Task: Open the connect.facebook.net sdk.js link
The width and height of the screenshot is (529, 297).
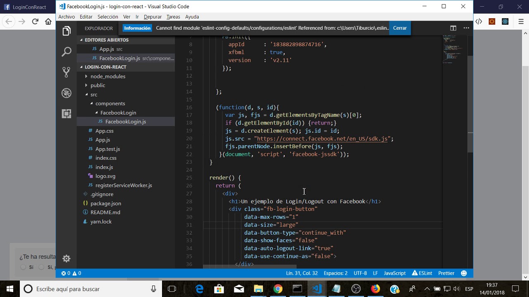Action: coord(322,139)
